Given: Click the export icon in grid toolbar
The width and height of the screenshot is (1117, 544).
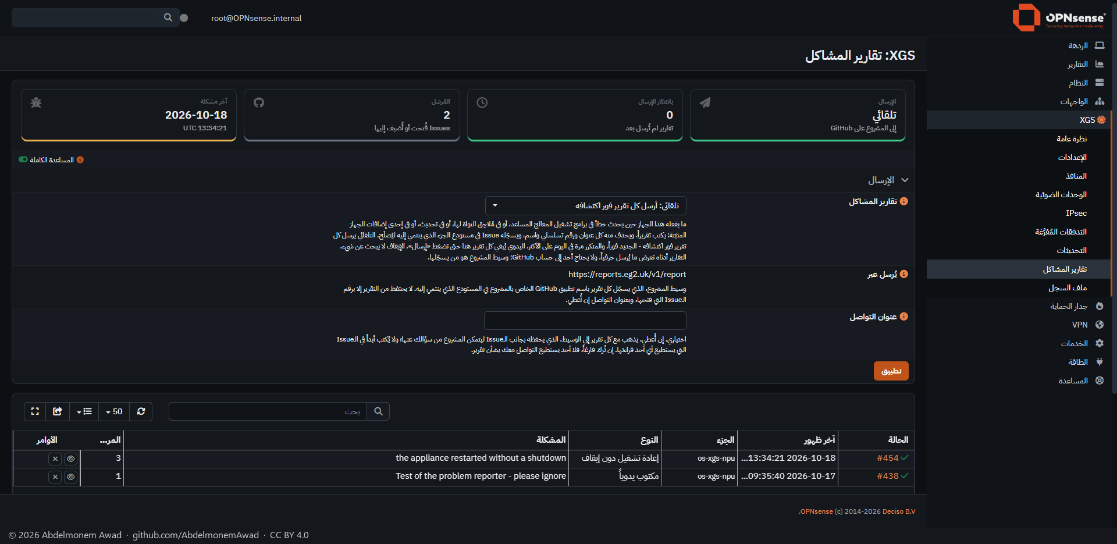Looking at the screenshot, I should pos(58,411).
